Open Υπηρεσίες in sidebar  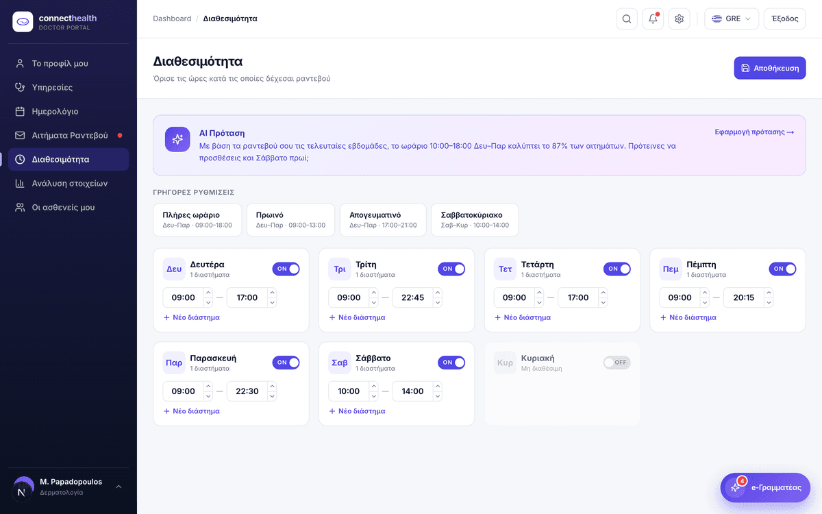[68, 87]
